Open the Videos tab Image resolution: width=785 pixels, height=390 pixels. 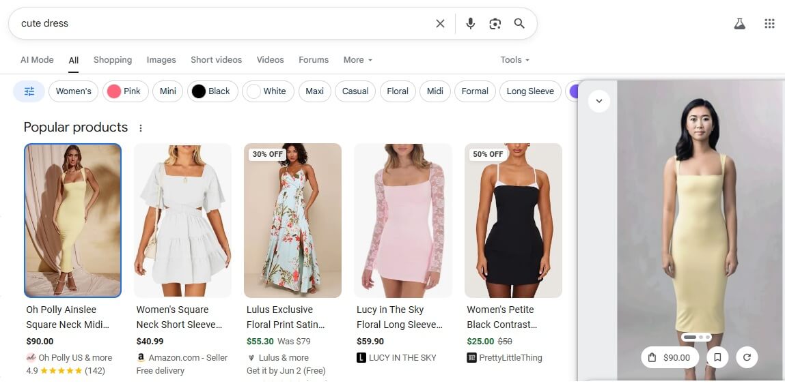pos(271,60)
